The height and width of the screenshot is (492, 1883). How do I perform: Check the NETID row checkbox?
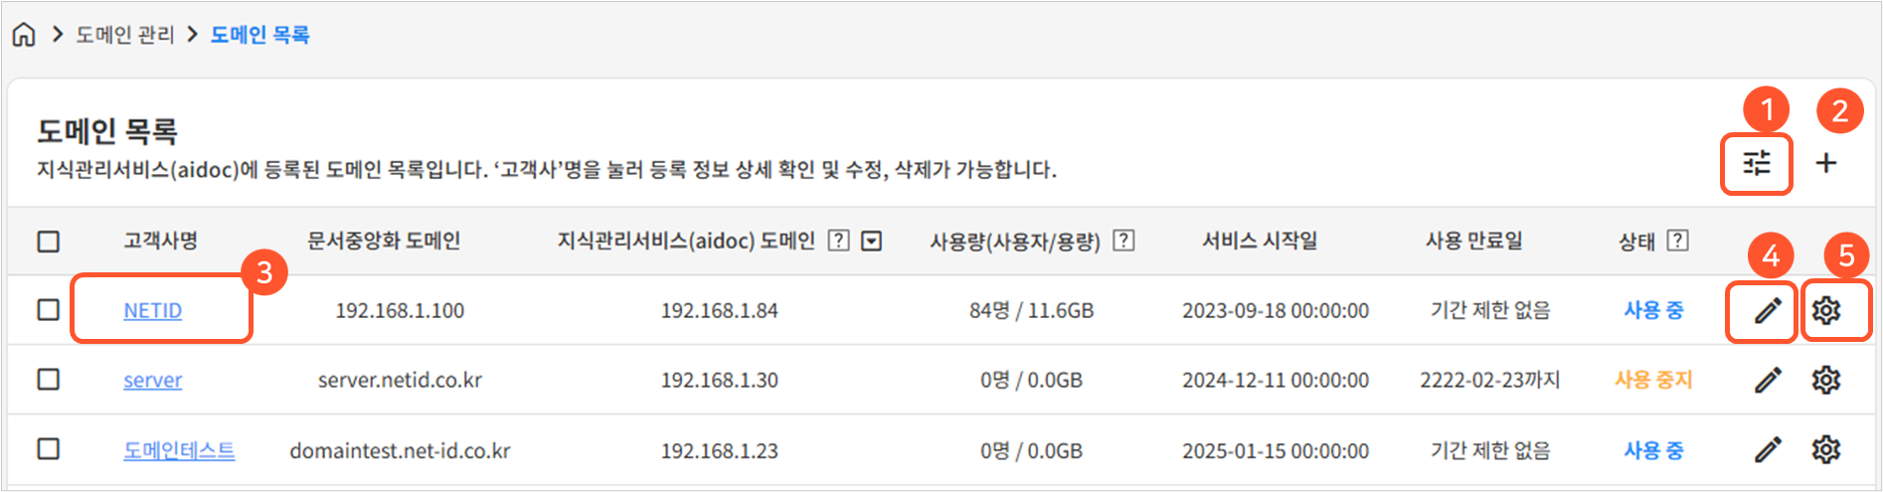(48, 310)
